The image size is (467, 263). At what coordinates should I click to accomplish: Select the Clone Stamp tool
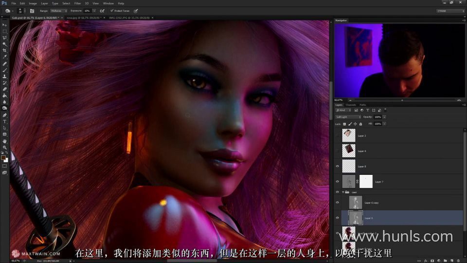pos(4,76)
